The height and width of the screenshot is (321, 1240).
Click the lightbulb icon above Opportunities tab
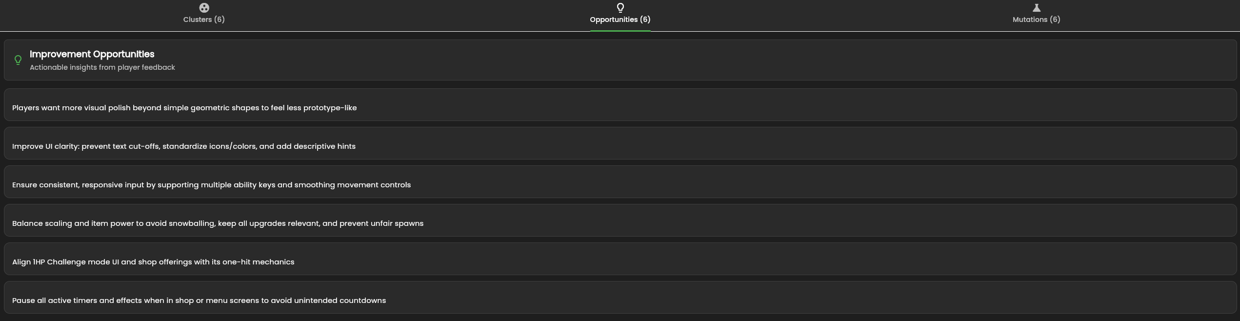pyautogui.click(x=620, y=8)
